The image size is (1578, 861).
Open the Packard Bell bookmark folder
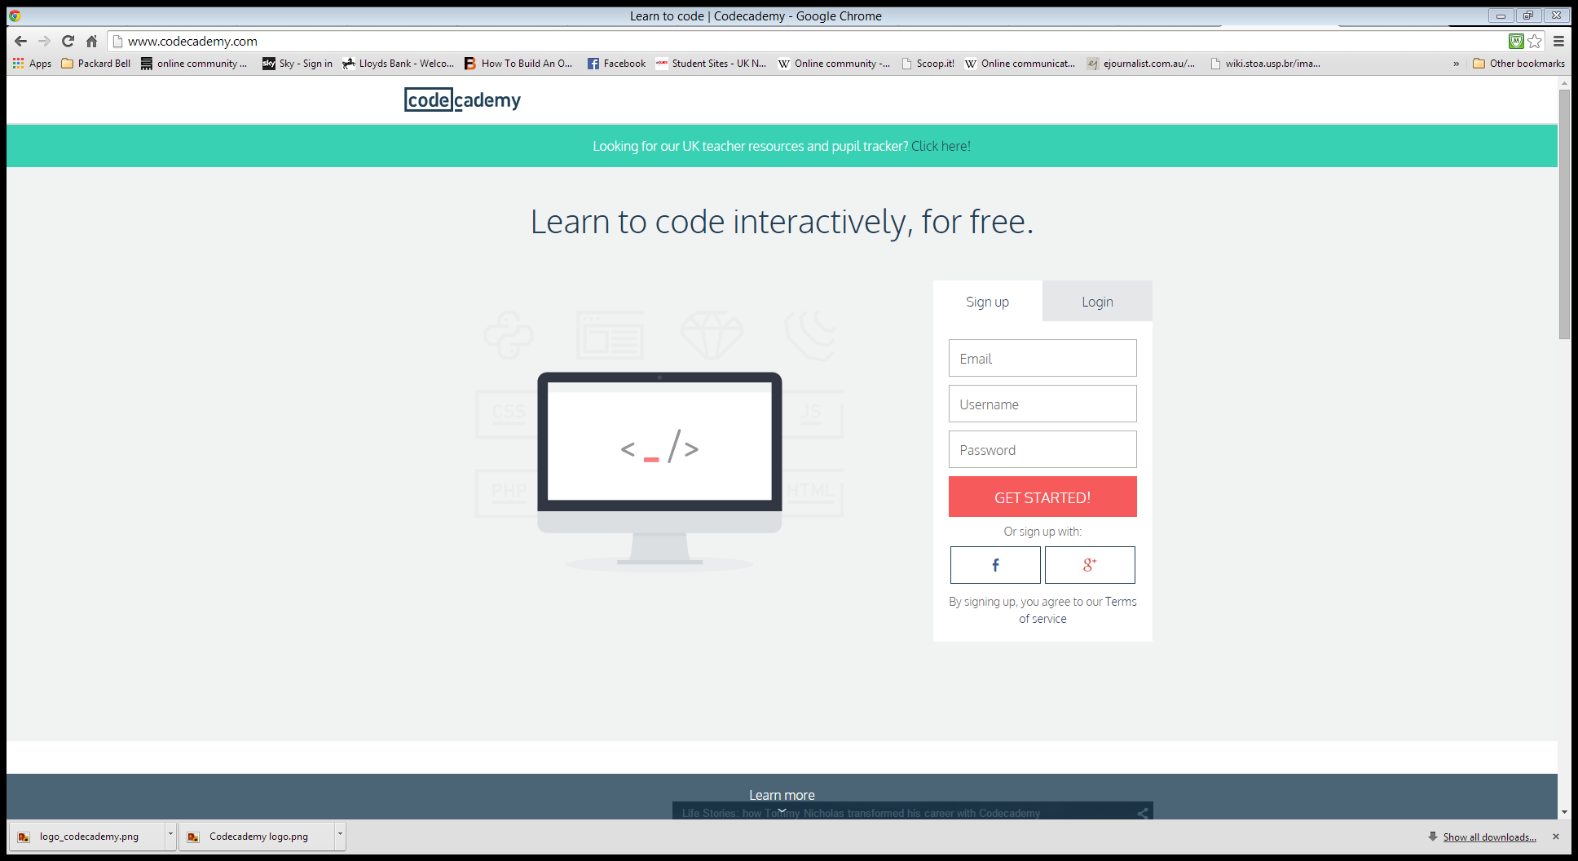click(x=95, y=64)
